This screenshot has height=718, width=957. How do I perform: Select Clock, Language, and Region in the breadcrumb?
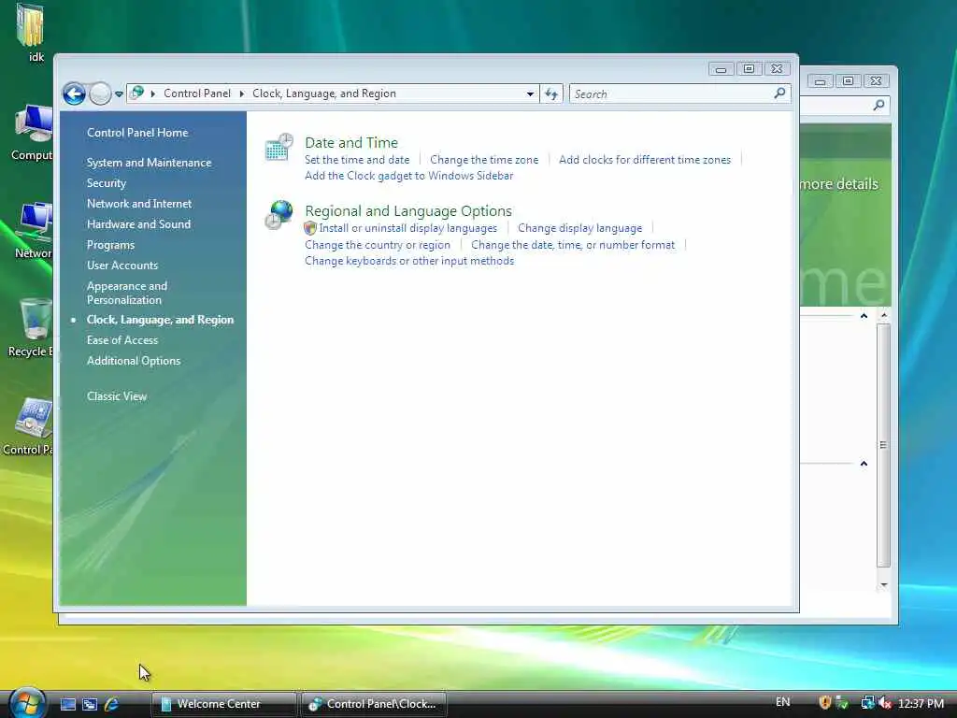point(324,93)
